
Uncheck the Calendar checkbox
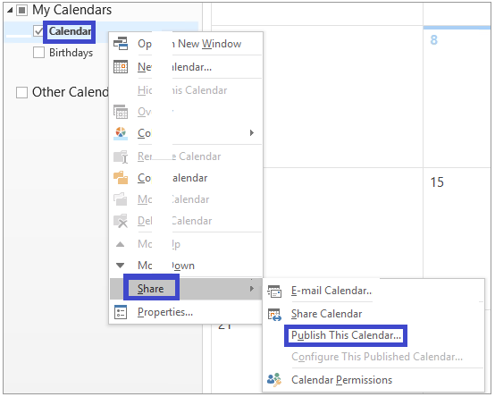coord(38,31)
